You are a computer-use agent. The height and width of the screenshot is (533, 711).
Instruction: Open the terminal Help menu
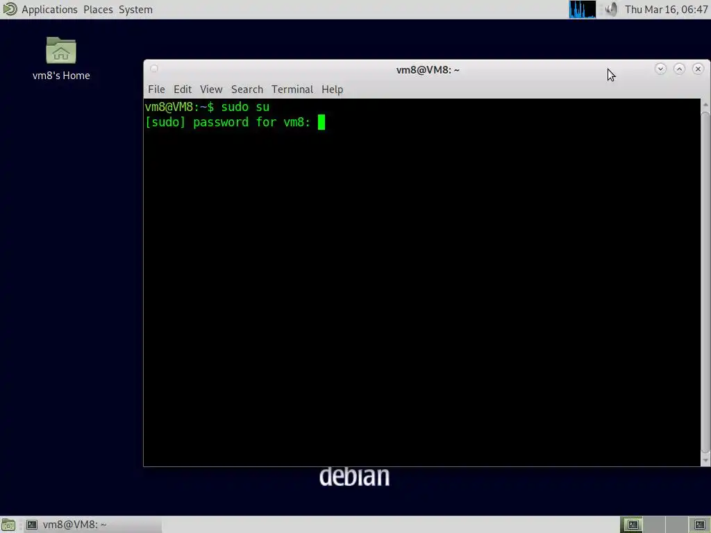click(333, 90)
